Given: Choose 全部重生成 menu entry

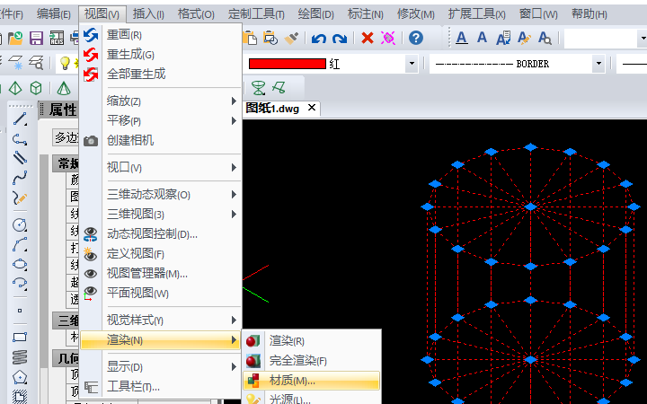Looking at the screenshot, I should (x=161, y=75).
